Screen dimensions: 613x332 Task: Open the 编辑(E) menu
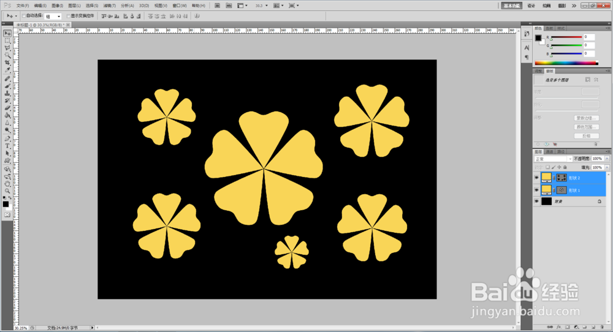click(x=40, y=6)
